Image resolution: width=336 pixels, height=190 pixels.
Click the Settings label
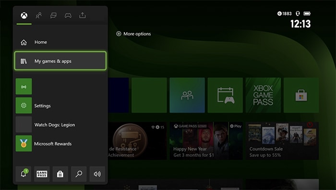click(x=42, y=106)
